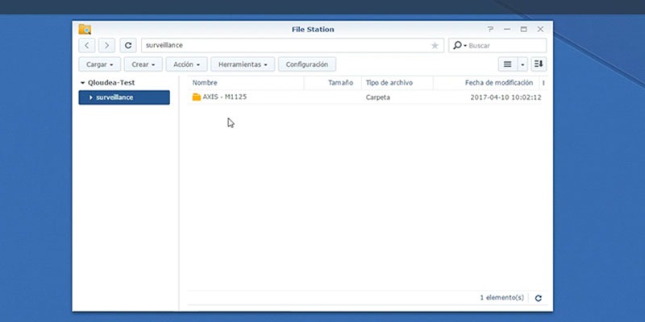The width and height of the screenshot is (645, 322).
Task: Close the File Station window
Action: pos(540,29)
